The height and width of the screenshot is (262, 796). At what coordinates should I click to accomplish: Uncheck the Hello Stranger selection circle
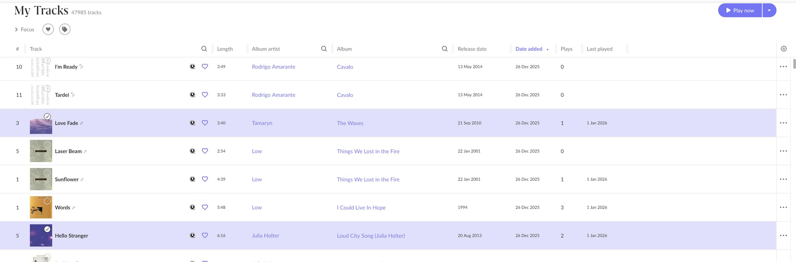pyautogui.click(x=47, y=229)
